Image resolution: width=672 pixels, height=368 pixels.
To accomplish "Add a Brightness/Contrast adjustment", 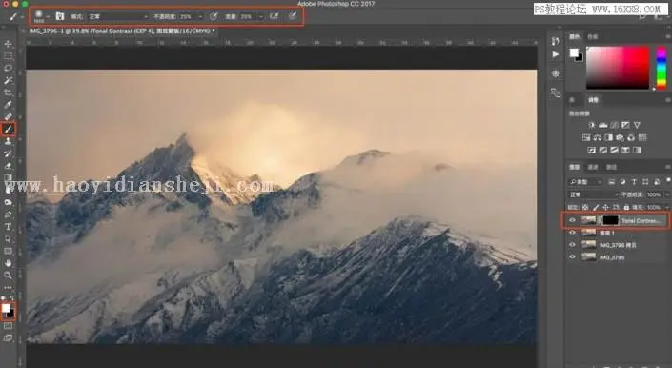I will pyautogui.click(x=592, y=125).
